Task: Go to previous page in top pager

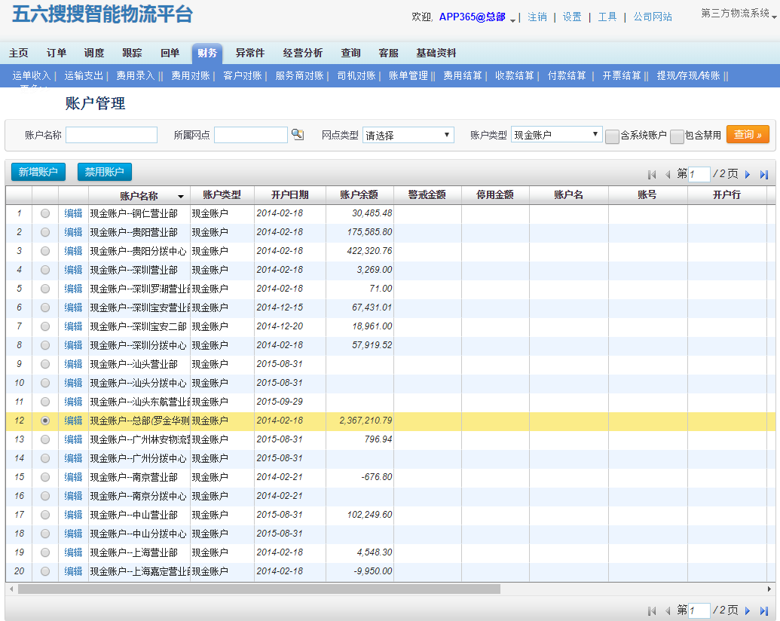Action: click(668, 175)
